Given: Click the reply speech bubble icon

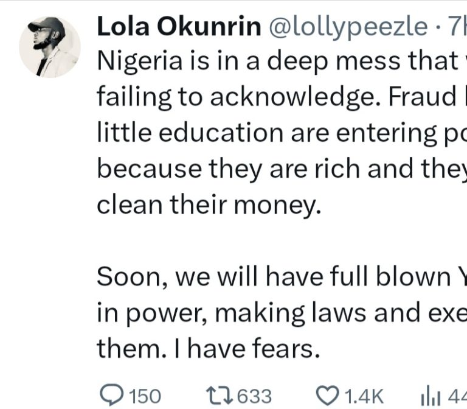Looking at the screenshot, I should coord(110,396).
